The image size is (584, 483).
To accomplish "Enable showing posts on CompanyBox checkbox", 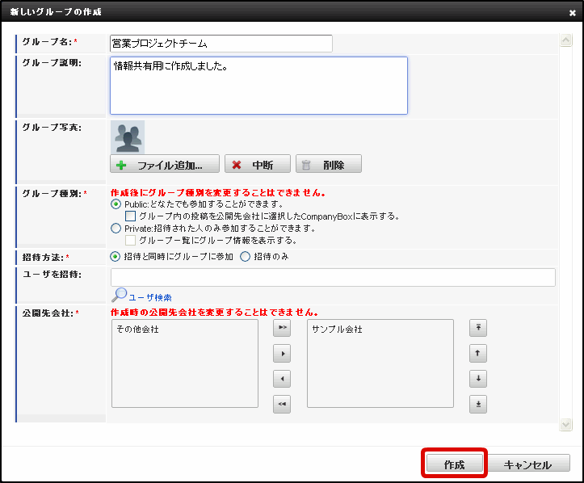I will pos(130,216).
